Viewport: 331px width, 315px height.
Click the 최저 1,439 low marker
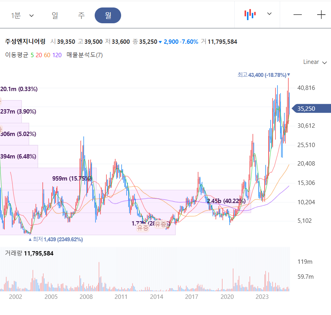[56, 239]
